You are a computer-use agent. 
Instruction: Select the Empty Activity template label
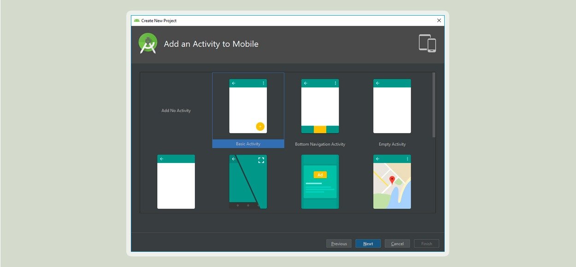coord(392,144)
